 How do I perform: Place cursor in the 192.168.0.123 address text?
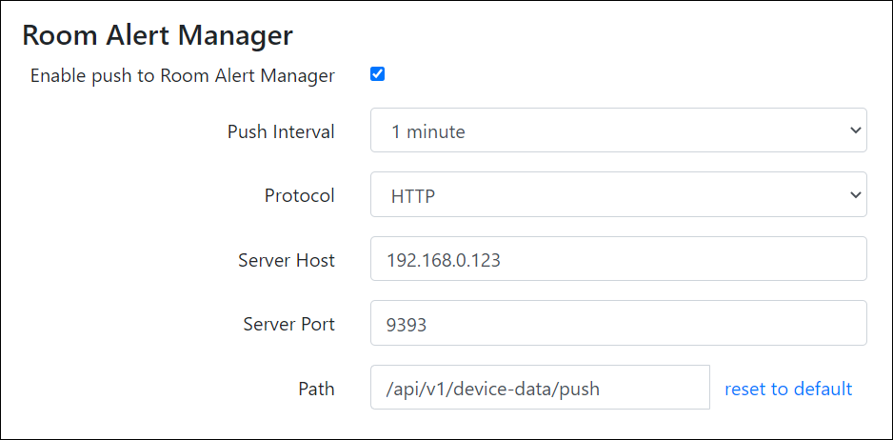click(443, 260)
